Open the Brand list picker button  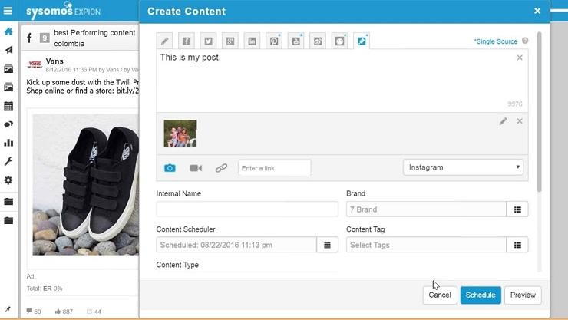[x=517, y=209]
